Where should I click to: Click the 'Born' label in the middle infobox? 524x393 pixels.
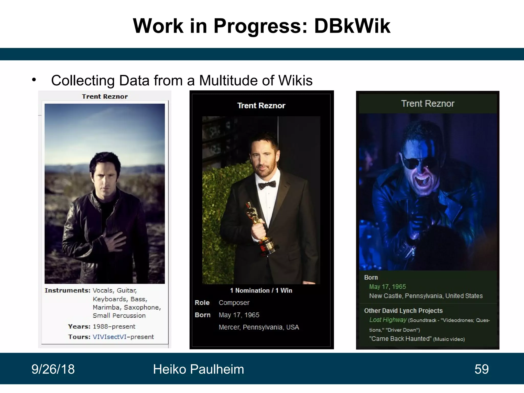point(203,315)
